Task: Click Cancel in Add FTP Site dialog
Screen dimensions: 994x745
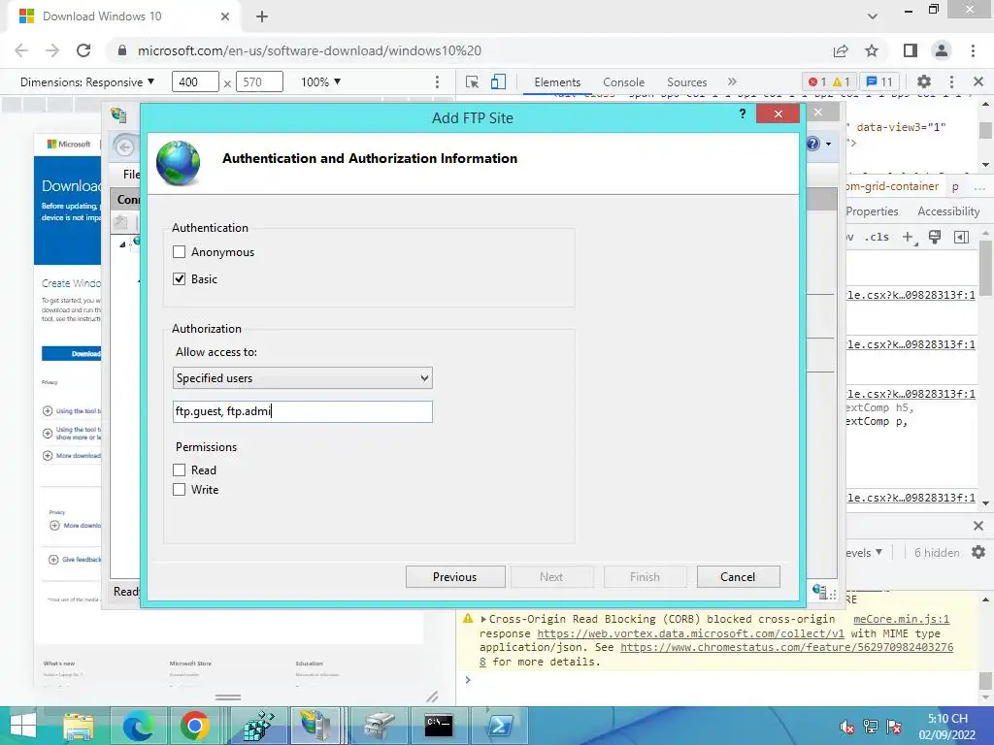Action: point(738,577)
